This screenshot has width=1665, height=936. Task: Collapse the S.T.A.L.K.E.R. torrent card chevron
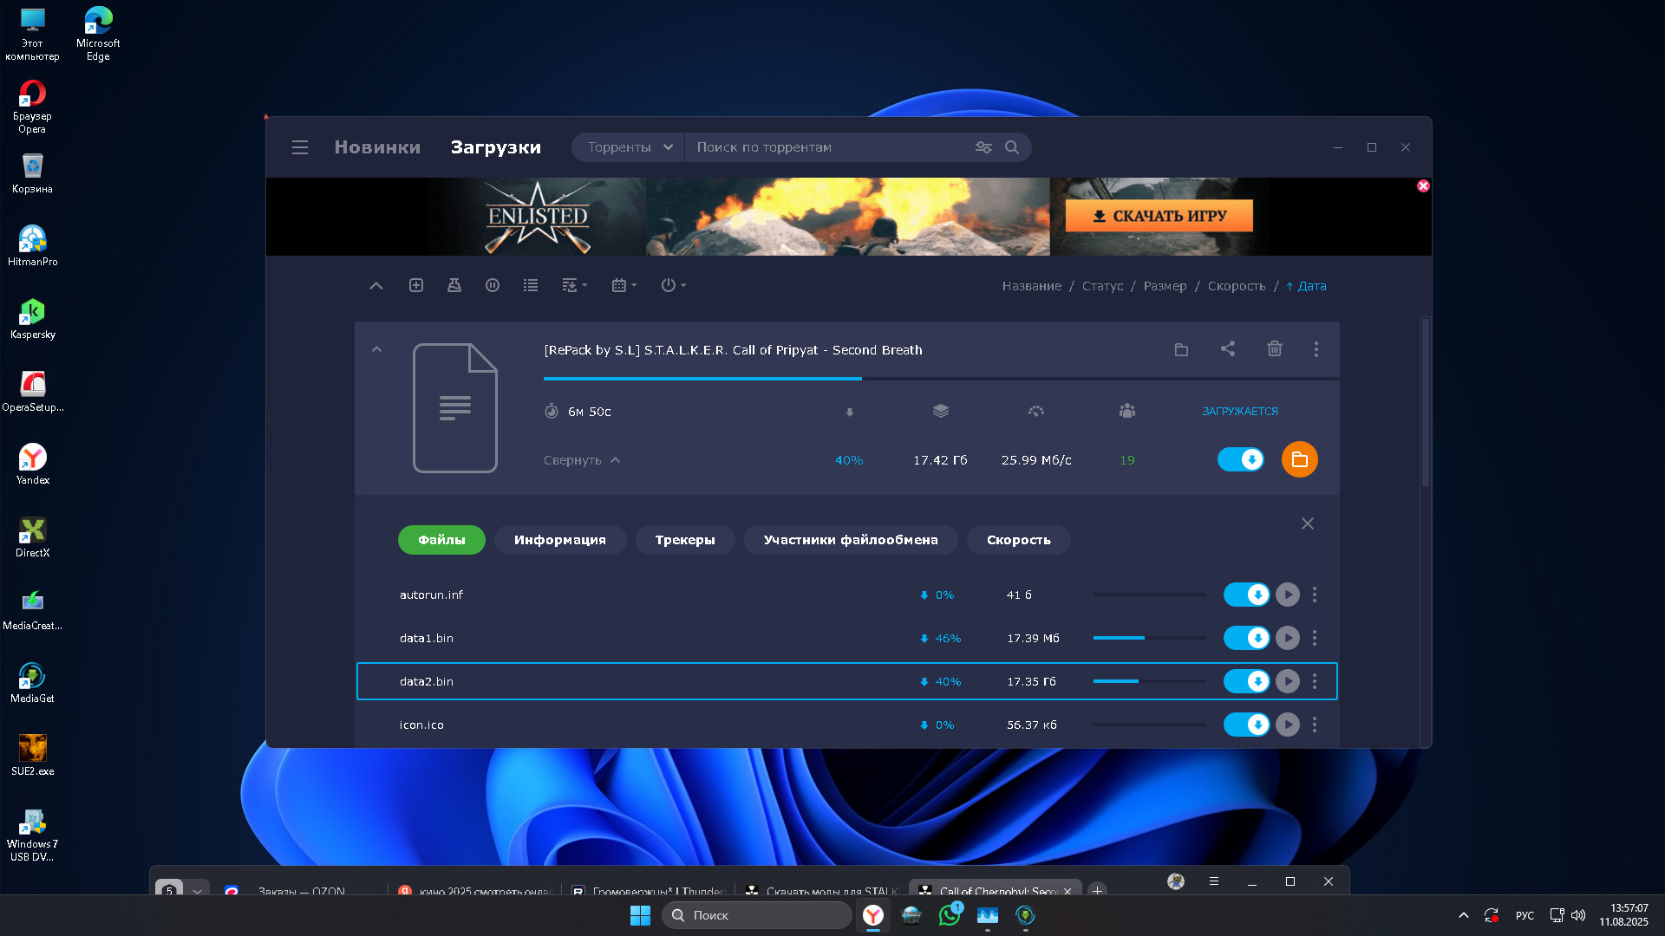(376, 349)
